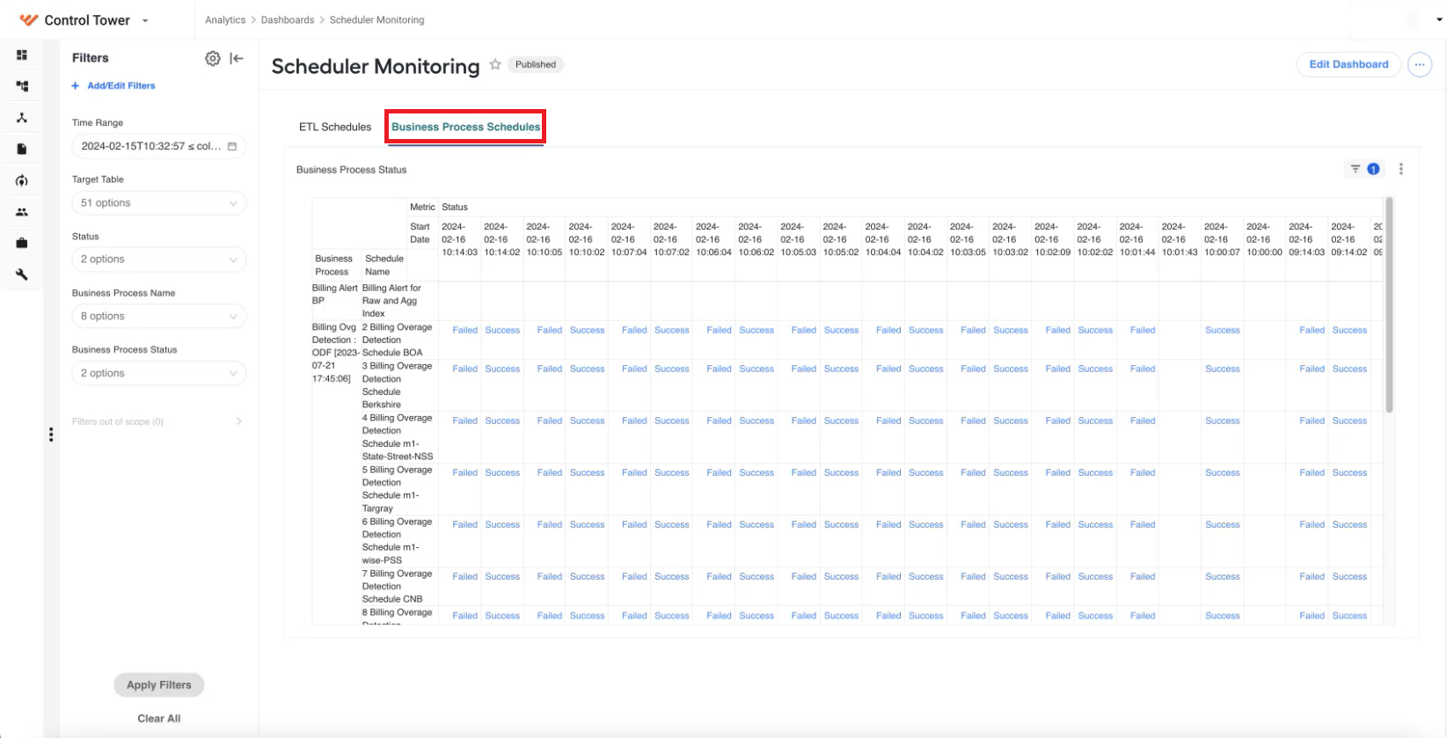
Task: Click Apply Filters button
Action: pyautogui.click(x=159, y=684)
